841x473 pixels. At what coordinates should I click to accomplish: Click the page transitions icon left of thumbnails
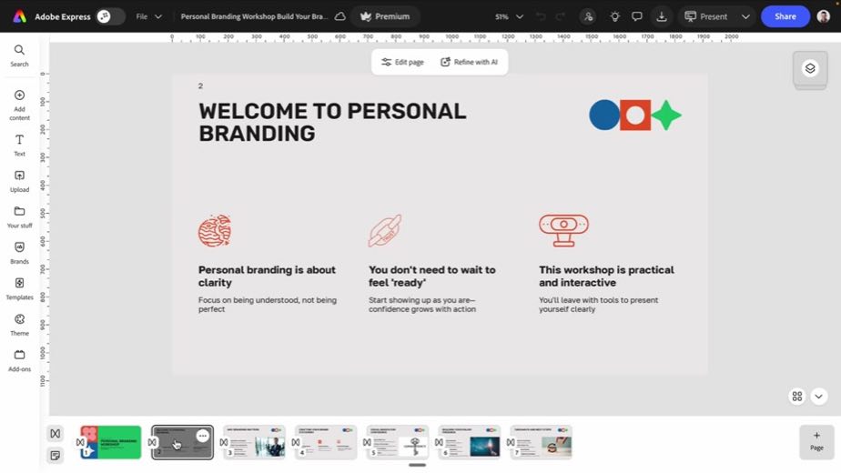(56, 433)
